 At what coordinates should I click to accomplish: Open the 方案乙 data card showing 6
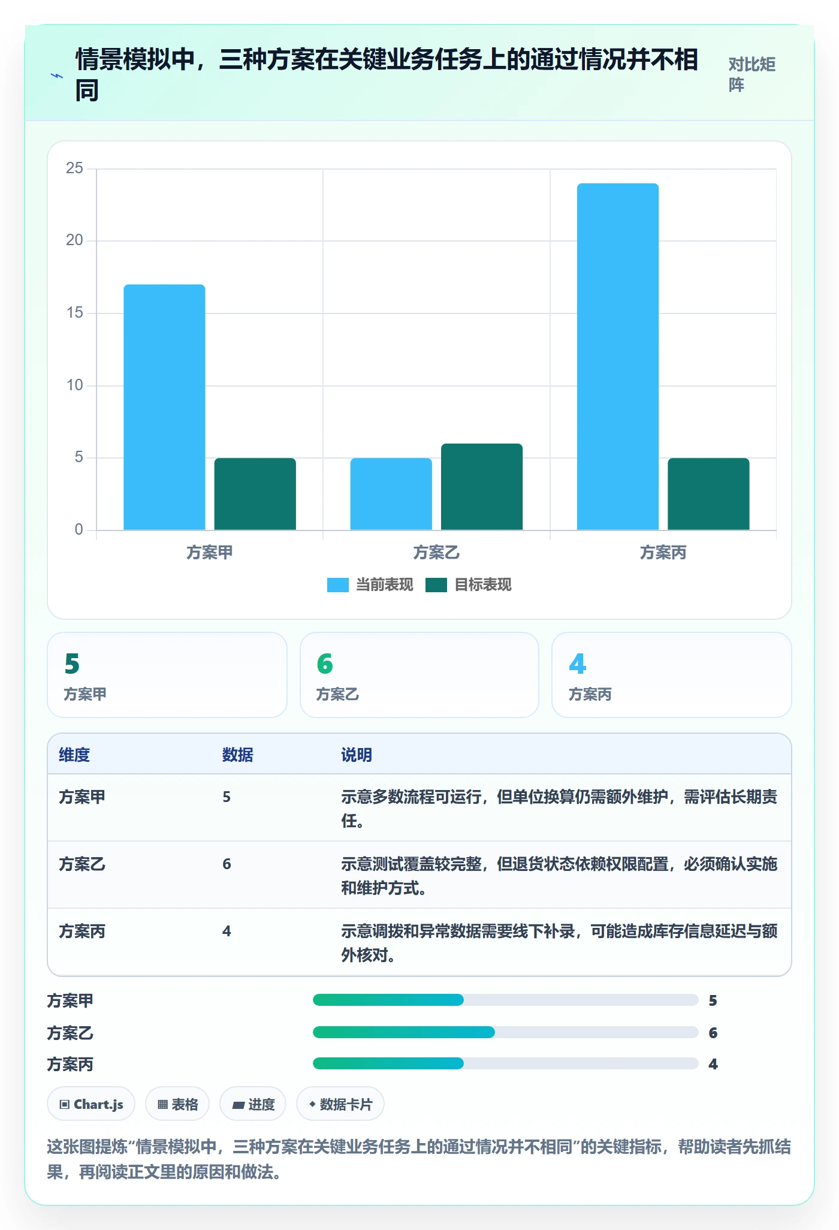[419, 675]
